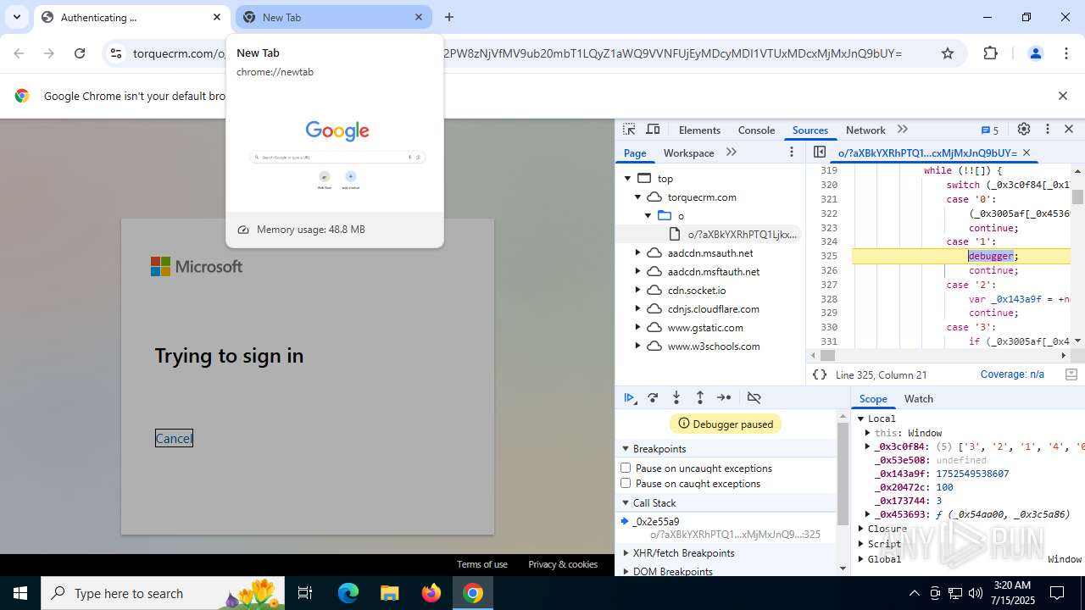This screenshot has height=610, width=1085.
Task: Collapse the Local scope group
Action: (x=860, y=419)
